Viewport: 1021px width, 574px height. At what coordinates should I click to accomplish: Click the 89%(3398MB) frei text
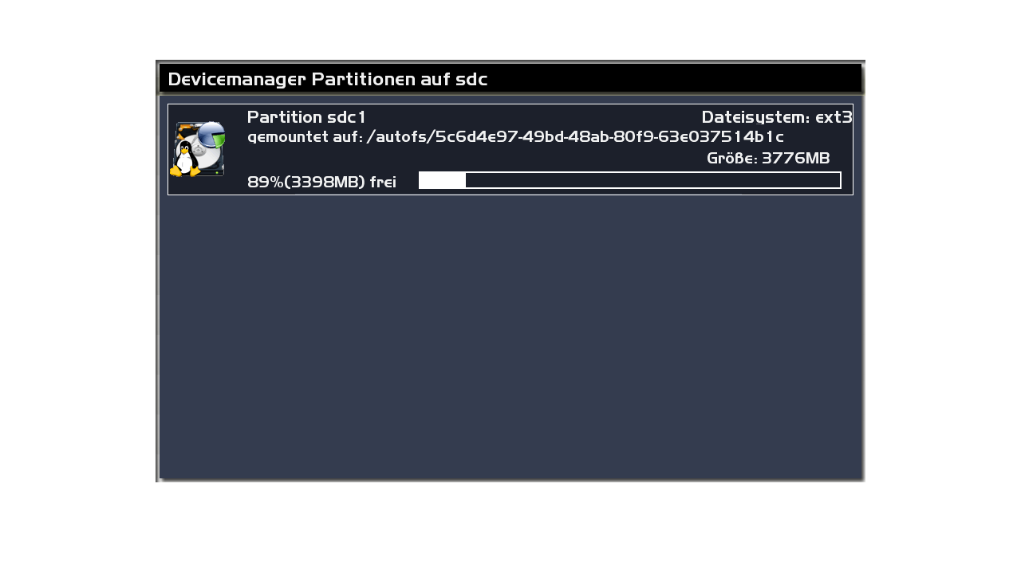pos(321,182)
